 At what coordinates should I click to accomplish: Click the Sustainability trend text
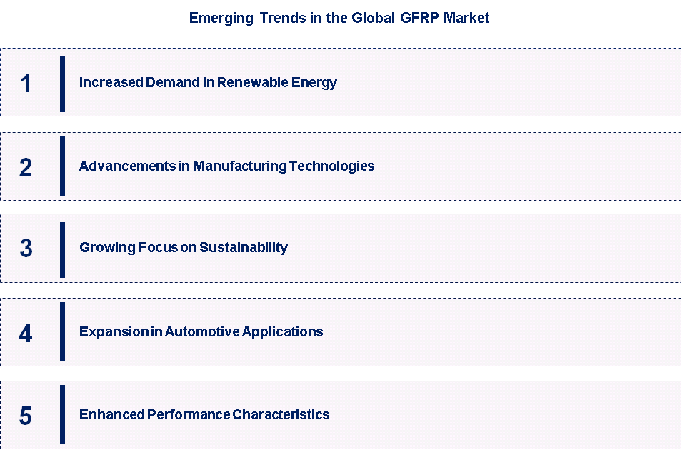tap(183, 247)
